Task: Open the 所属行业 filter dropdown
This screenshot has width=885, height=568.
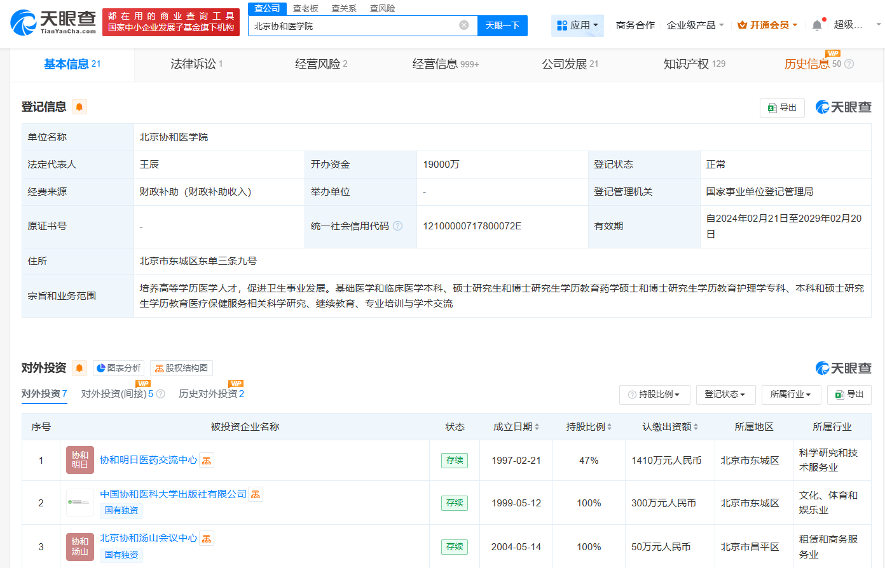Action: (791, 395)
